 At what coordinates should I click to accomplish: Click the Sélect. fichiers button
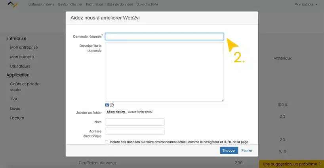click(x=116, y=112)
